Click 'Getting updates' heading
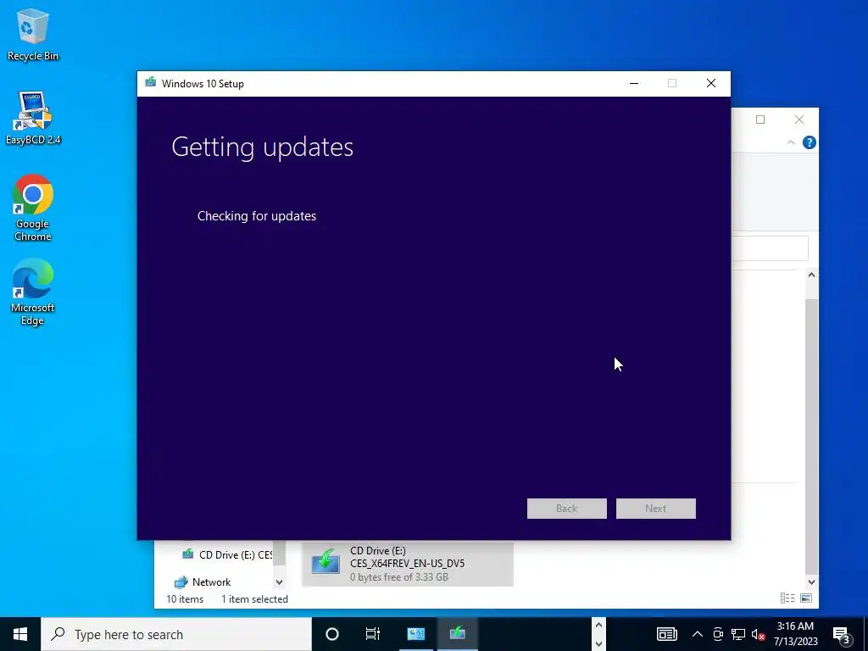 (263, 147)
